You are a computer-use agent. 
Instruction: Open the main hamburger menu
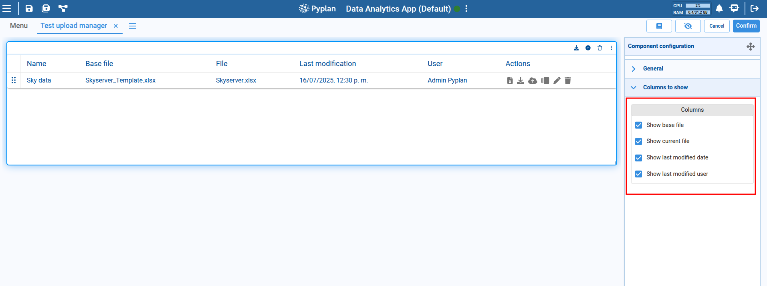click(7, 8)
